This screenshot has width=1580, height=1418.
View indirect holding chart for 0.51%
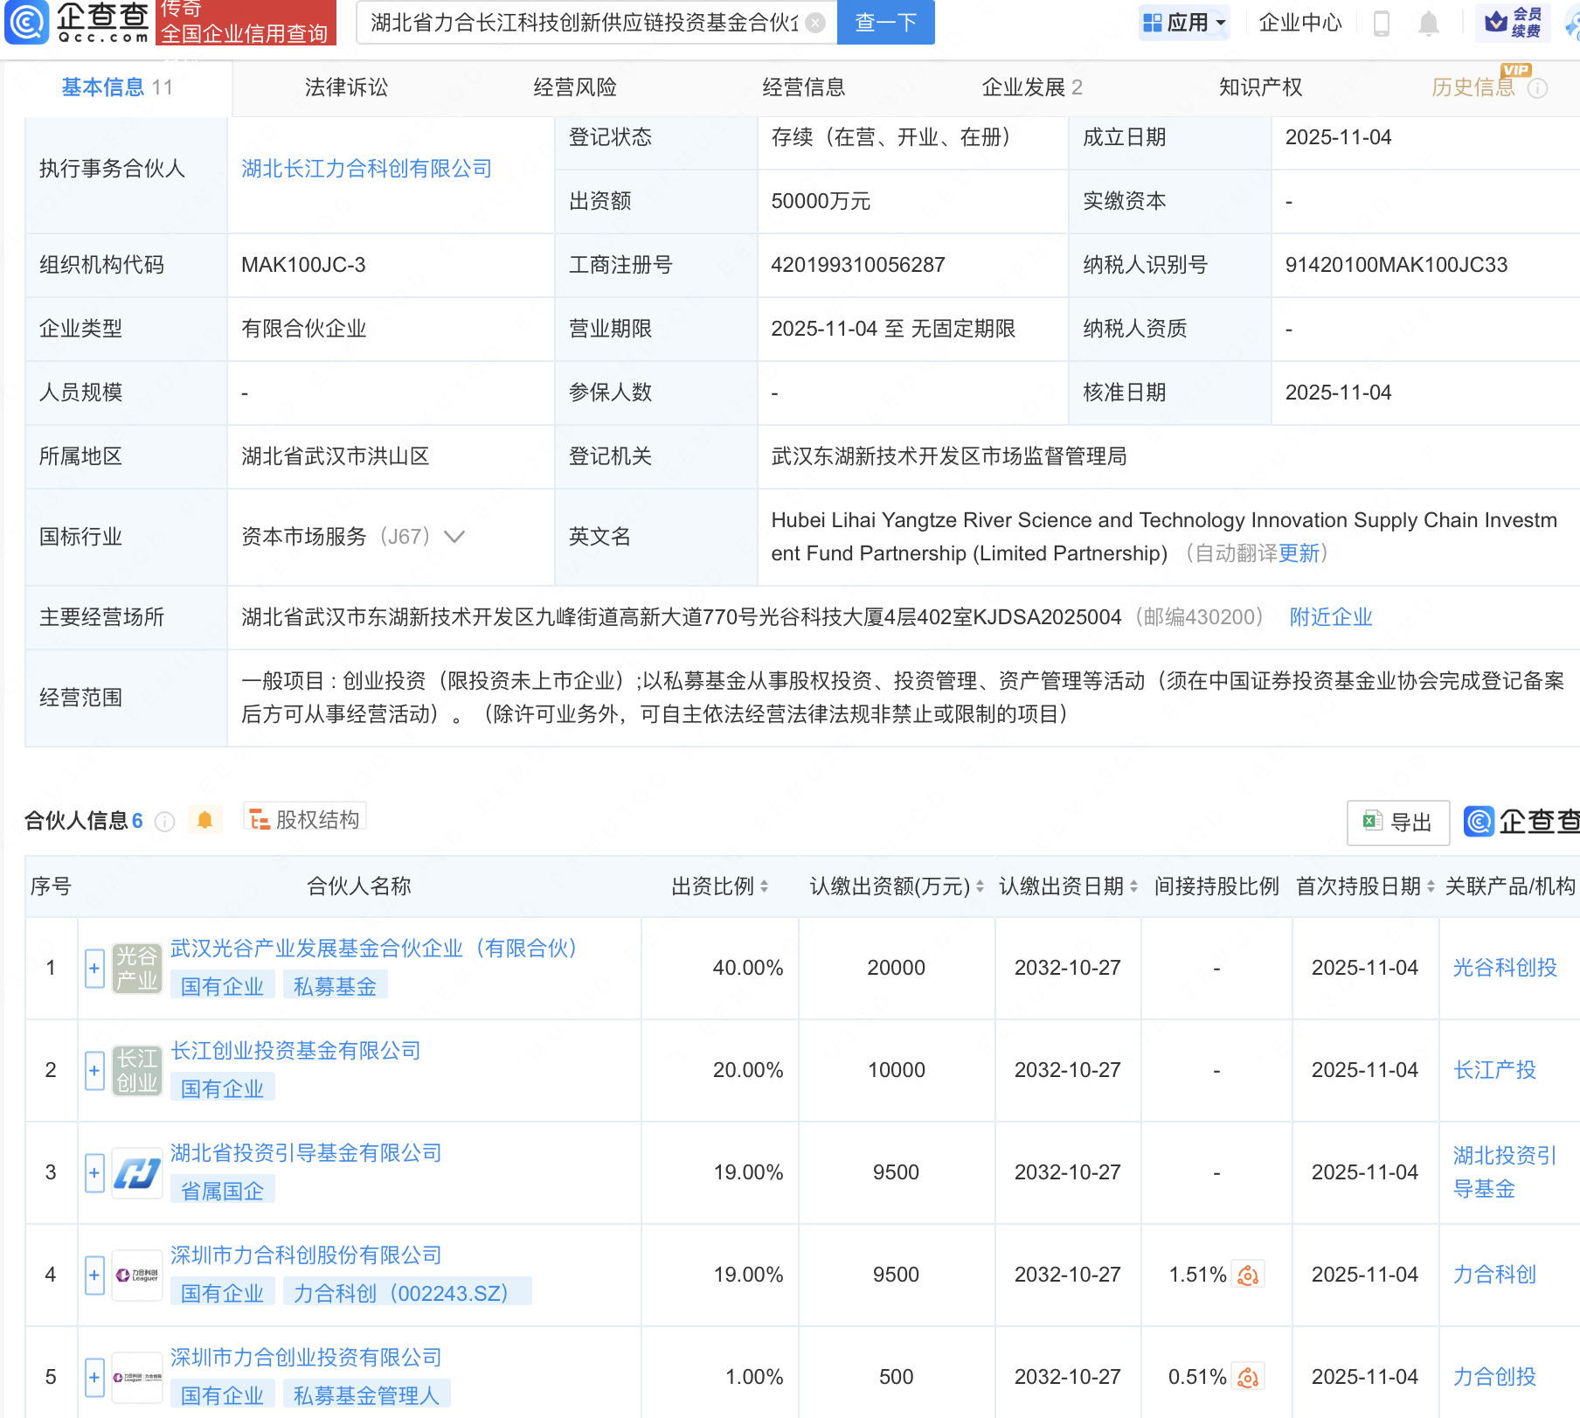1248,1377
